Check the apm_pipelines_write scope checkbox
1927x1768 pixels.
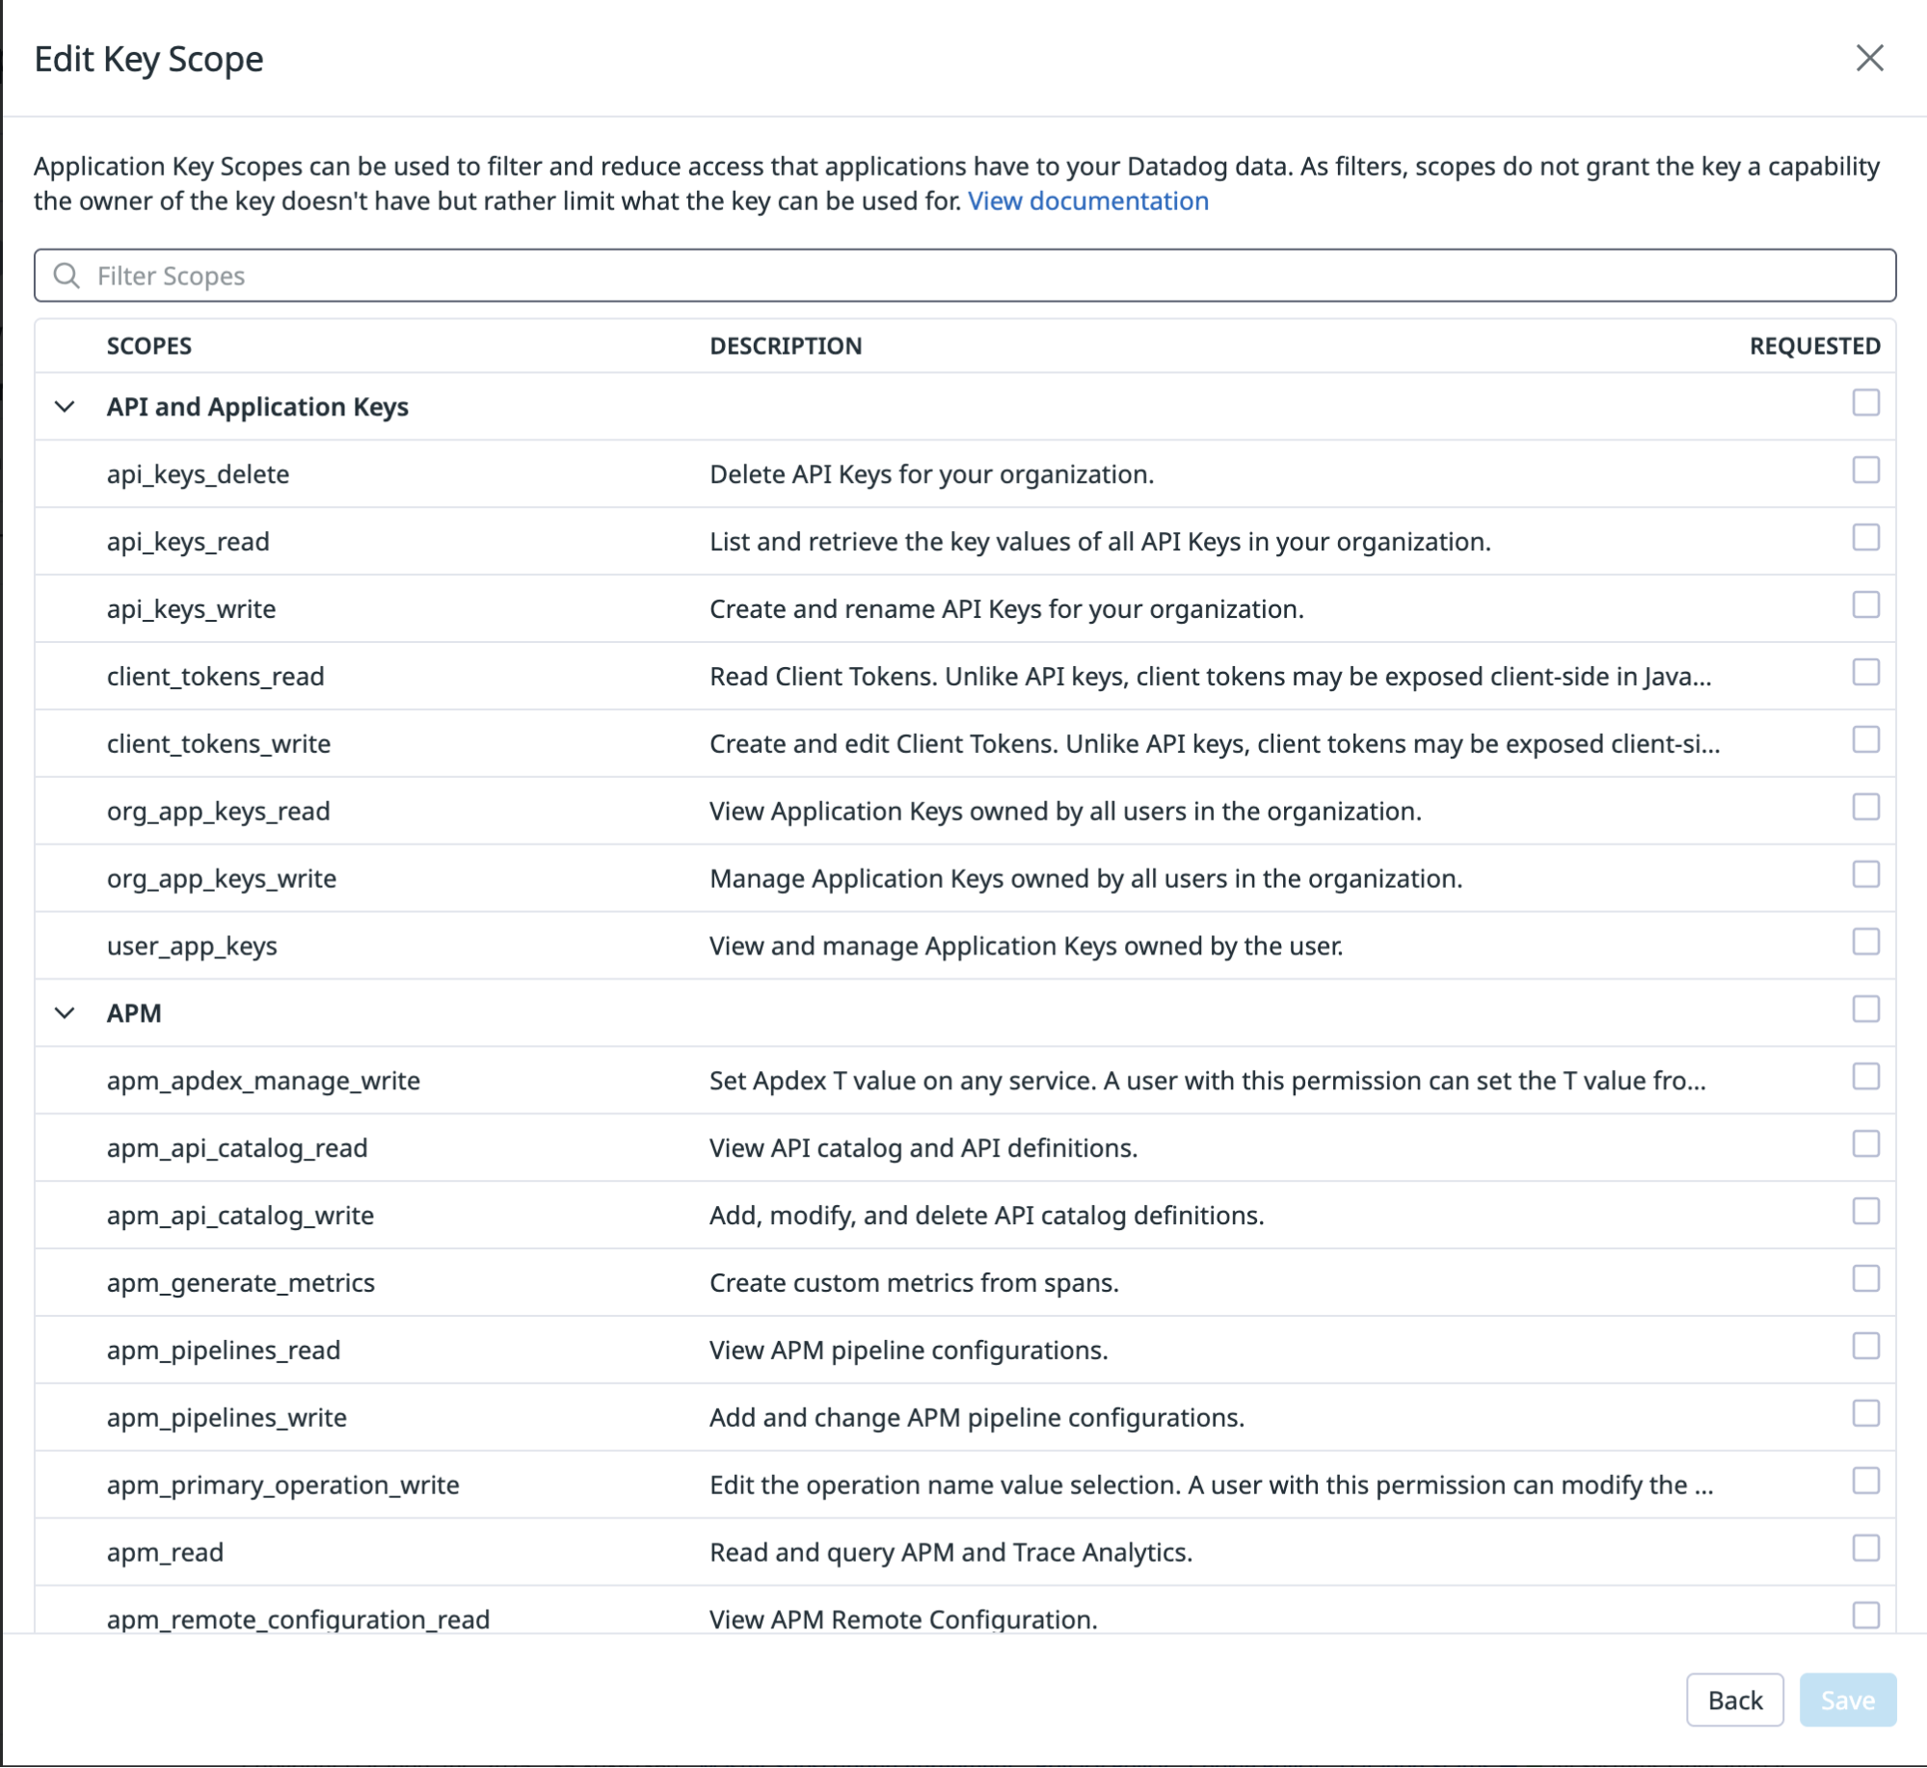(x=1865, y=1414)
